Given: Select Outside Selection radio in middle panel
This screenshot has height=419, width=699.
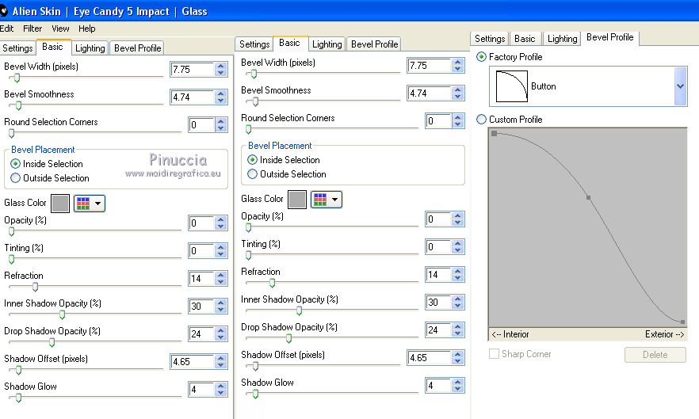Looking at the screenshot, I should (x=253, y=174).
